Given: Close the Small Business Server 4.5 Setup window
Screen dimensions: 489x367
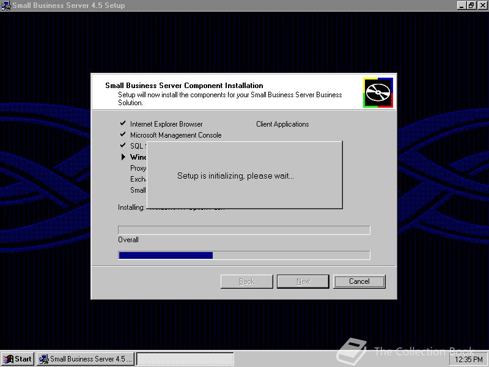Looking at the screenshot, I should pos(482,6).
